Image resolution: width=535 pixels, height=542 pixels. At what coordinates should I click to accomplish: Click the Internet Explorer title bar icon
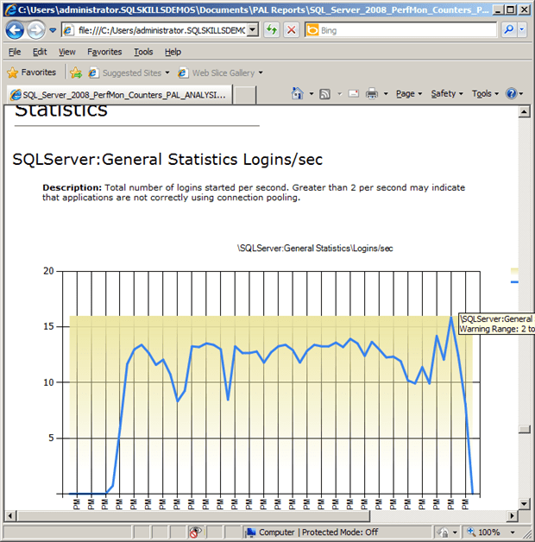coord(10,9)
